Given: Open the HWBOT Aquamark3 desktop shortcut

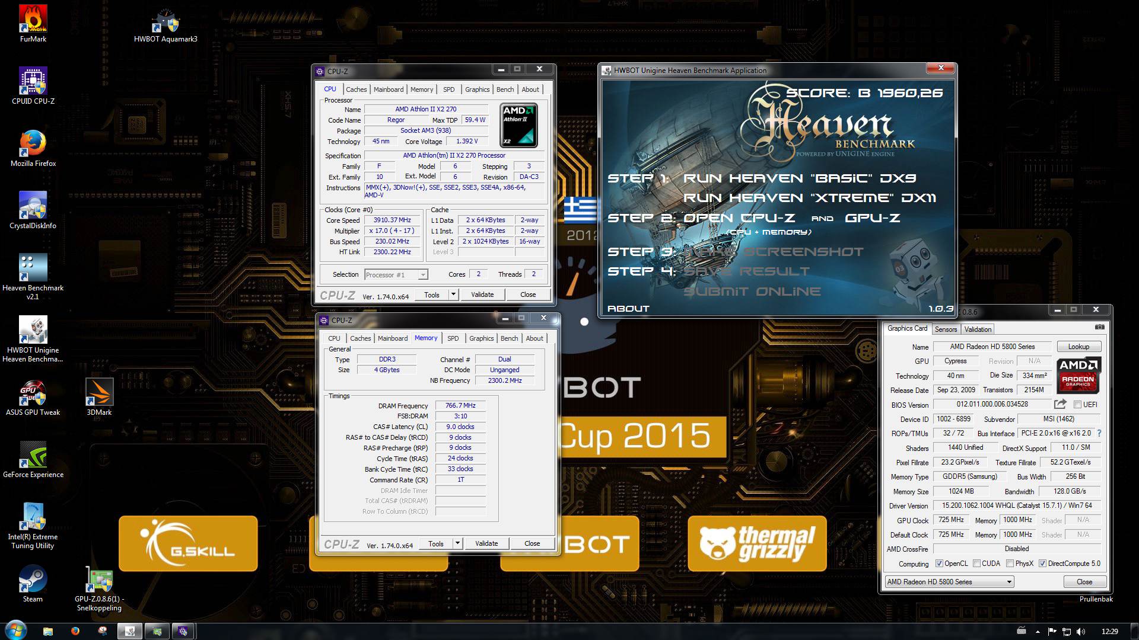Looking at the screenshot, I should tap(166, 25).
